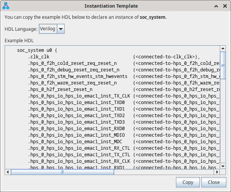Click the vertical scrollbar thumb
This screenshot has height=192, width=231.
point(223,65)
